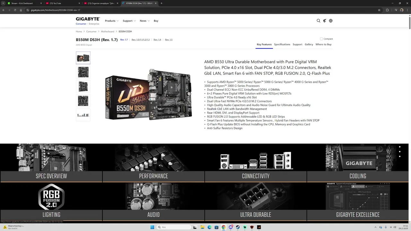The image size is (411, 231).
Task: Open the CONNECTIVITY tile
Action: [x=256, y=163]
